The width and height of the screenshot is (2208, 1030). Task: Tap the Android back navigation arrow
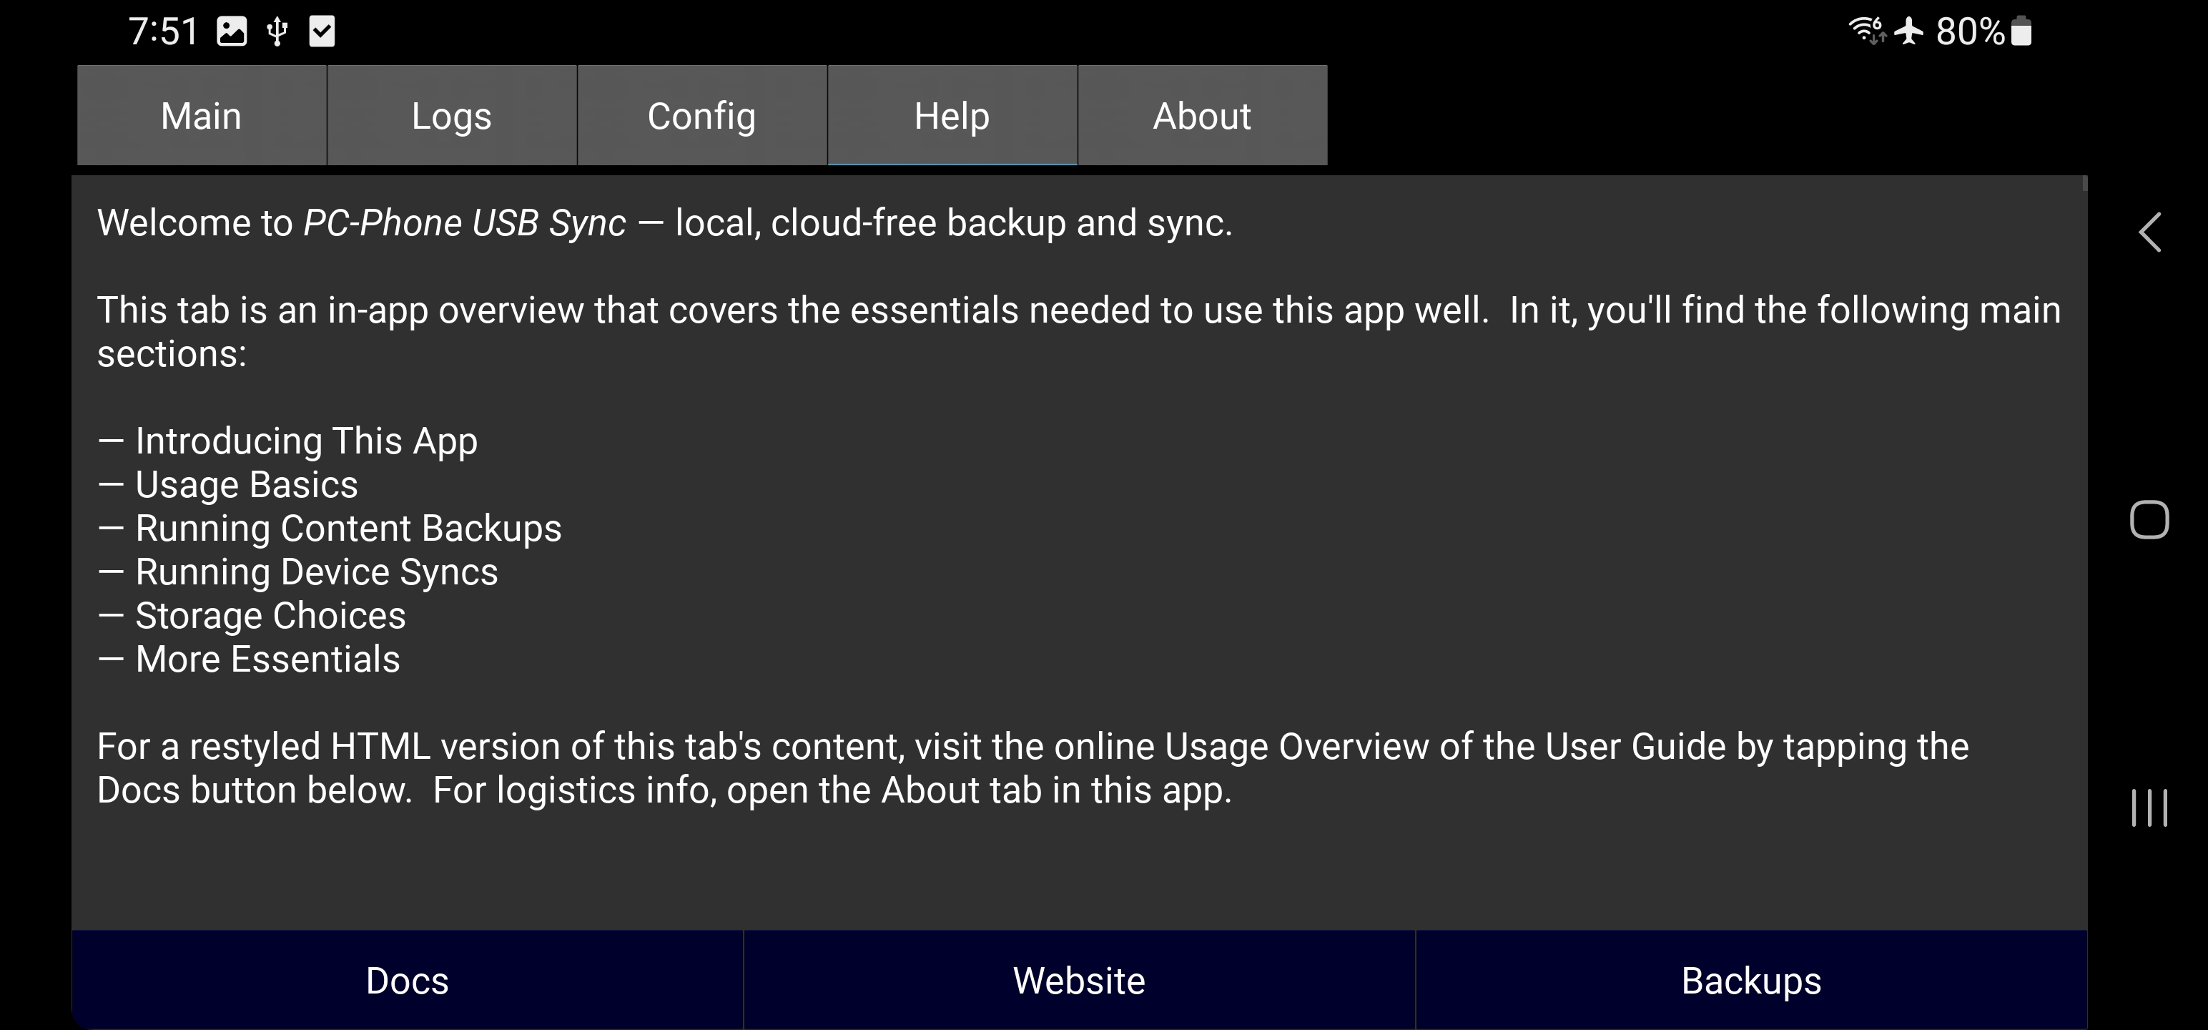click(2149, 232)
